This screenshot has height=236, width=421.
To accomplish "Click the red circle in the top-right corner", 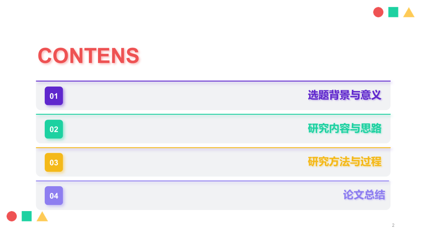I will (x=378, y=12).
